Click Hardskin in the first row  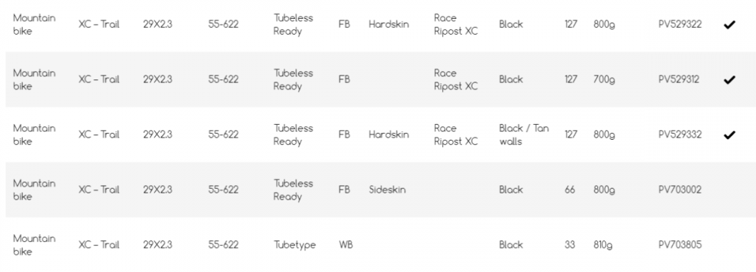point(389,24)
